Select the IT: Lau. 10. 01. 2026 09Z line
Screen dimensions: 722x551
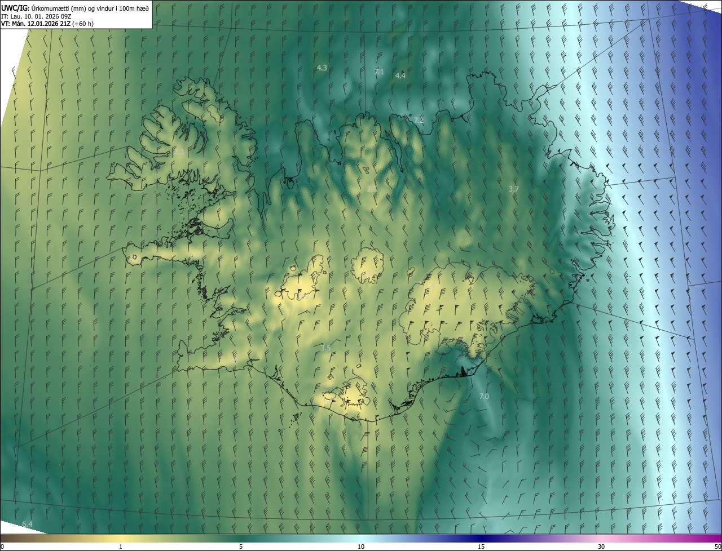click(x=36, y=16)
